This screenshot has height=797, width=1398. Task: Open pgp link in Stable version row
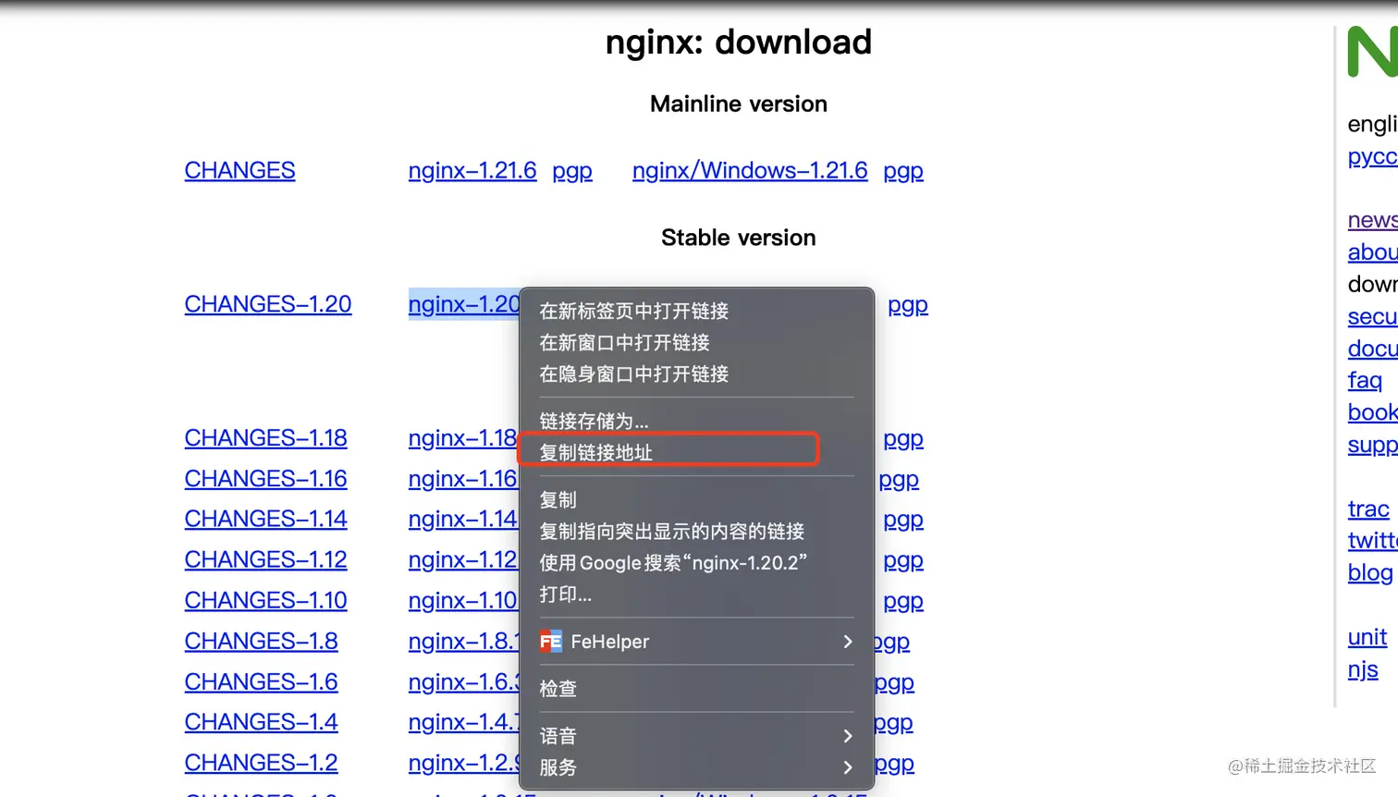click(908, 306)
